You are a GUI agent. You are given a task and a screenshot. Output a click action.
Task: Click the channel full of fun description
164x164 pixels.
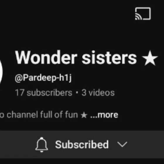coord(39,115)
